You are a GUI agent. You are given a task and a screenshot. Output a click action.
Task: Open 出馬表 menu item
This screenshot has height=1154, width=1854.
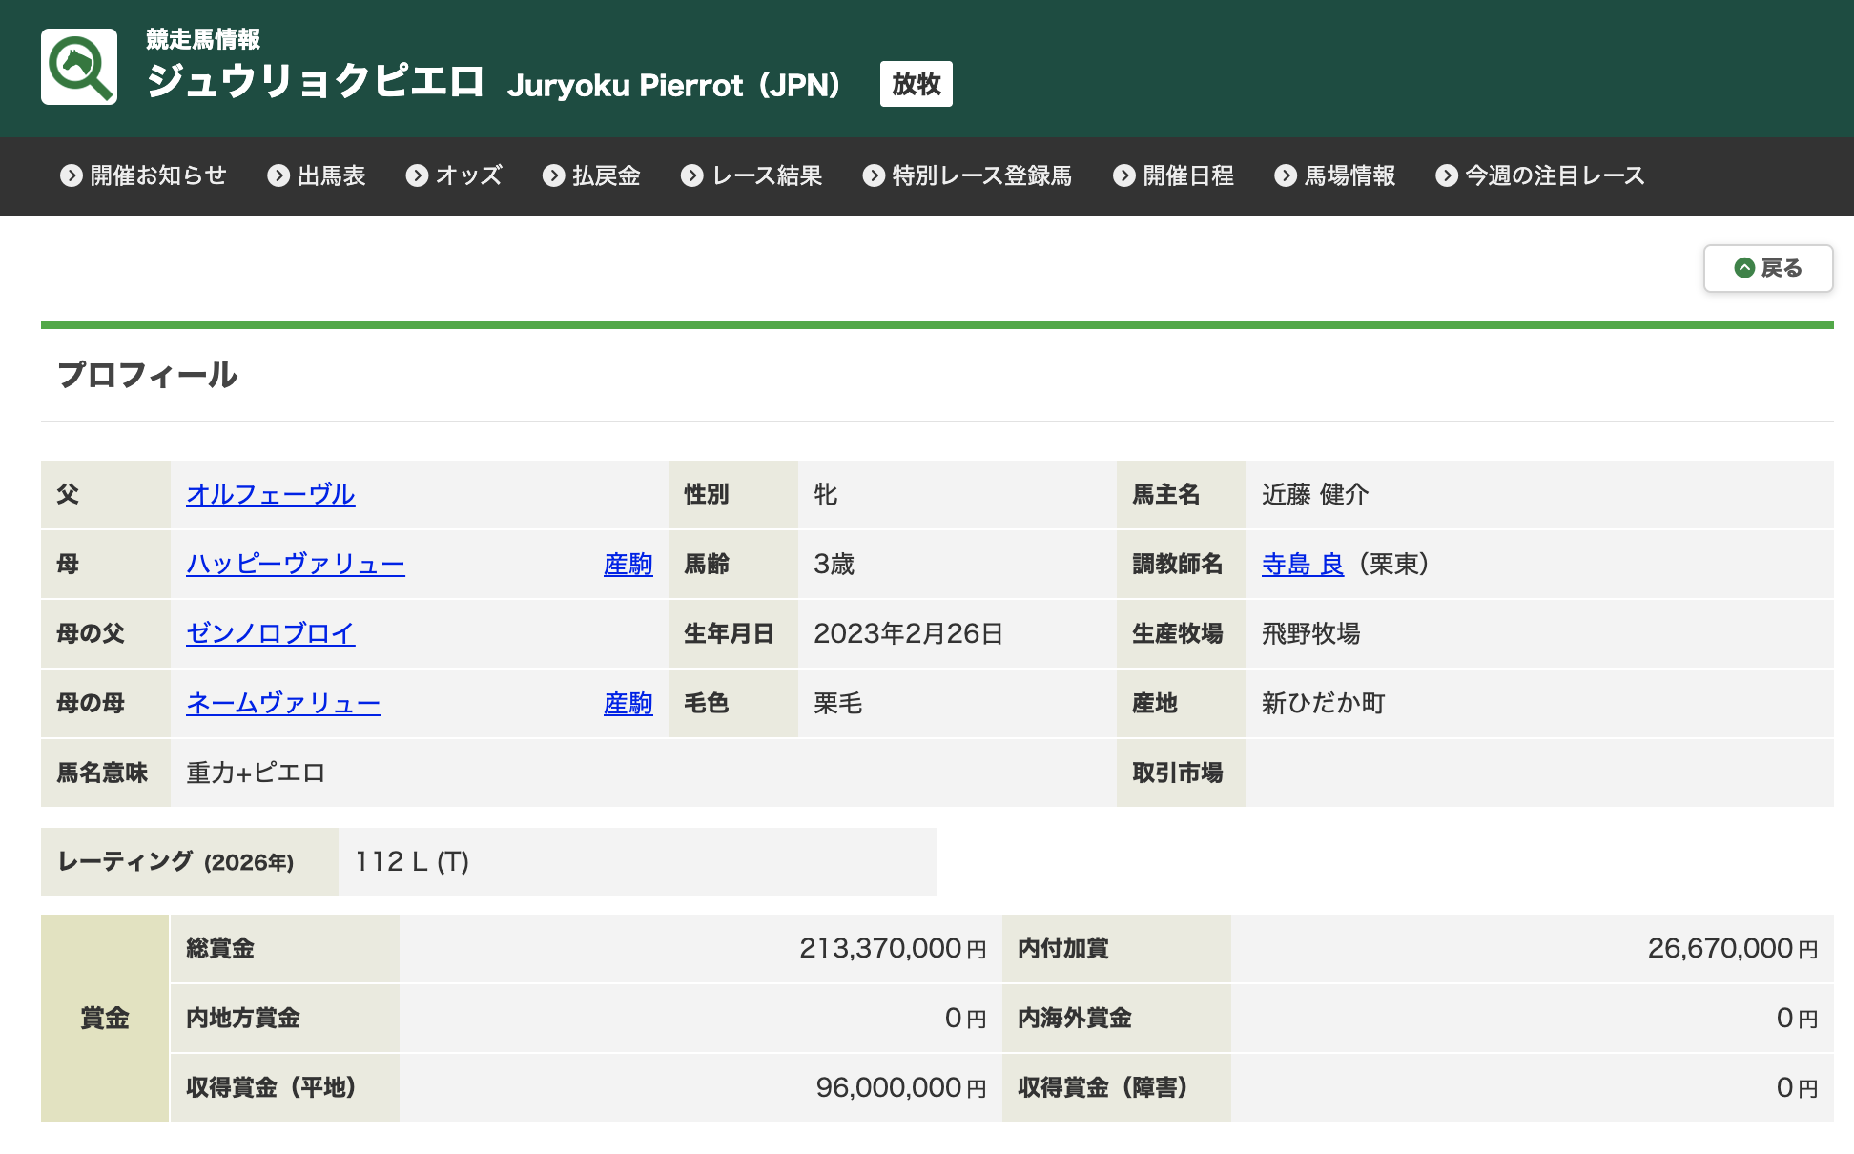click(x=317, y=175)
